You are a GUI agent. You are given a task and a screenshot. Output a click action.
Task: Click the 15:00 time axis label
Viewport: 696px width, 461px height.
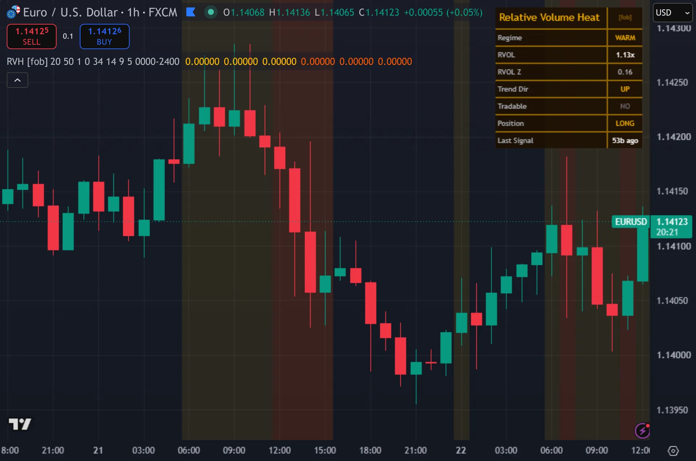(x=325, y=450)
